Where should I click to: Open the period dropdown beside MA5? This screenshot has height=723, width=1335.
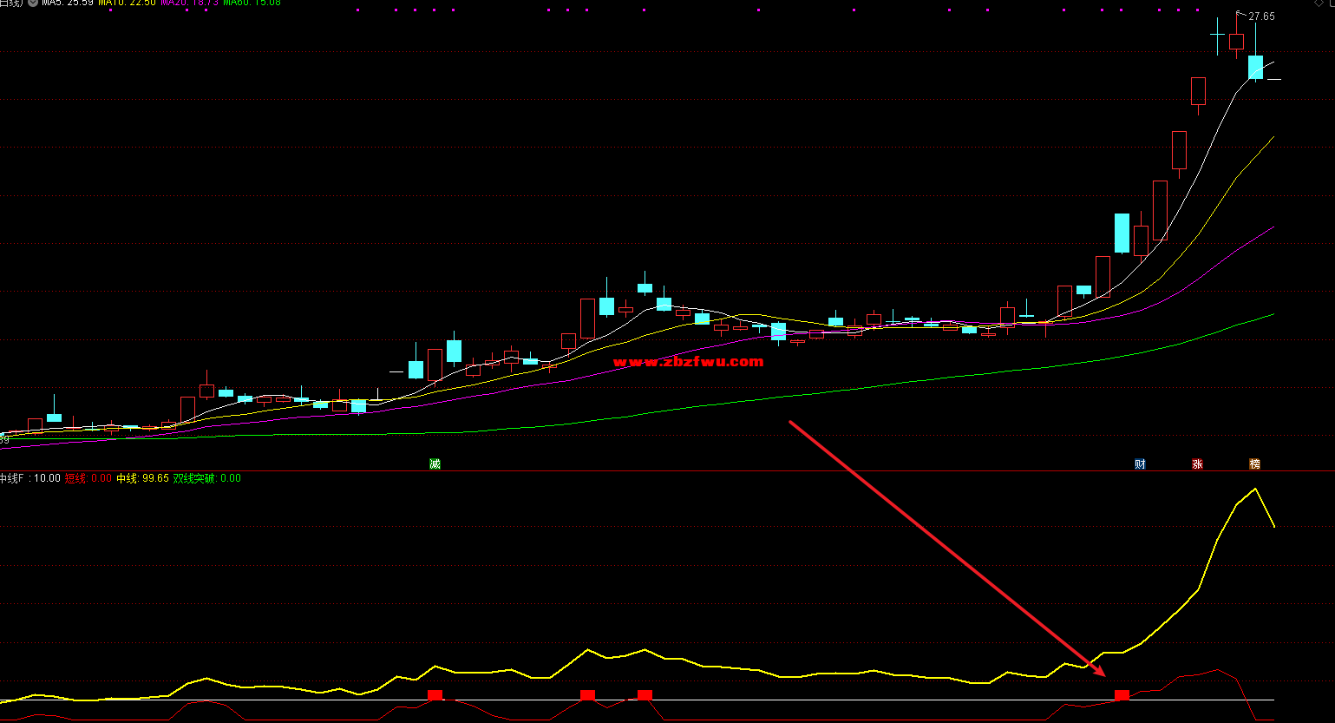tap(33, 3)
